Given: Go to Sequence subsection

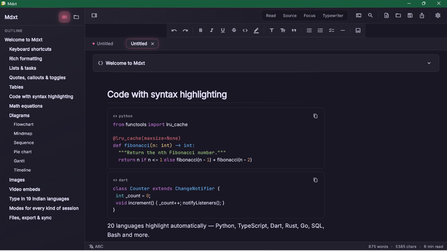Looking at the screenshot, I should 24,143.
